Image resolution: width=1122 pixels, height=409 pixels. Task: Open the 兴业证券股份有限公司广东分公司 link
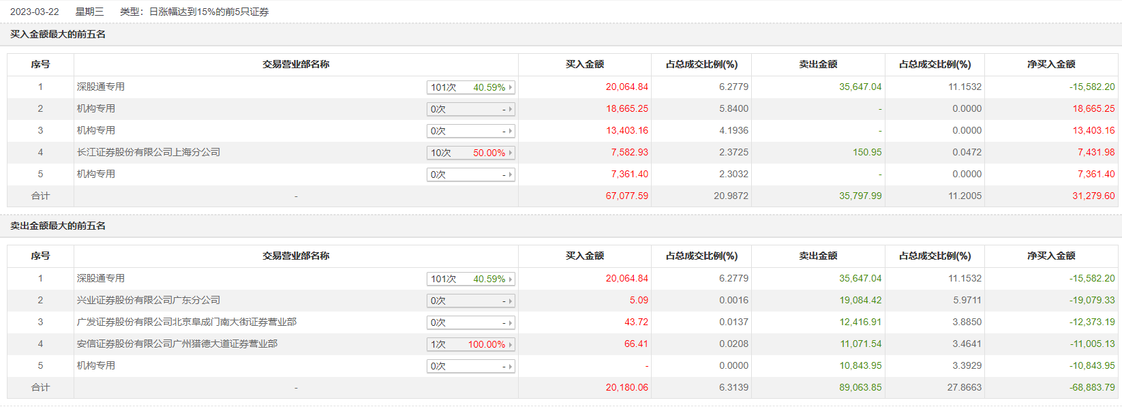149,300
